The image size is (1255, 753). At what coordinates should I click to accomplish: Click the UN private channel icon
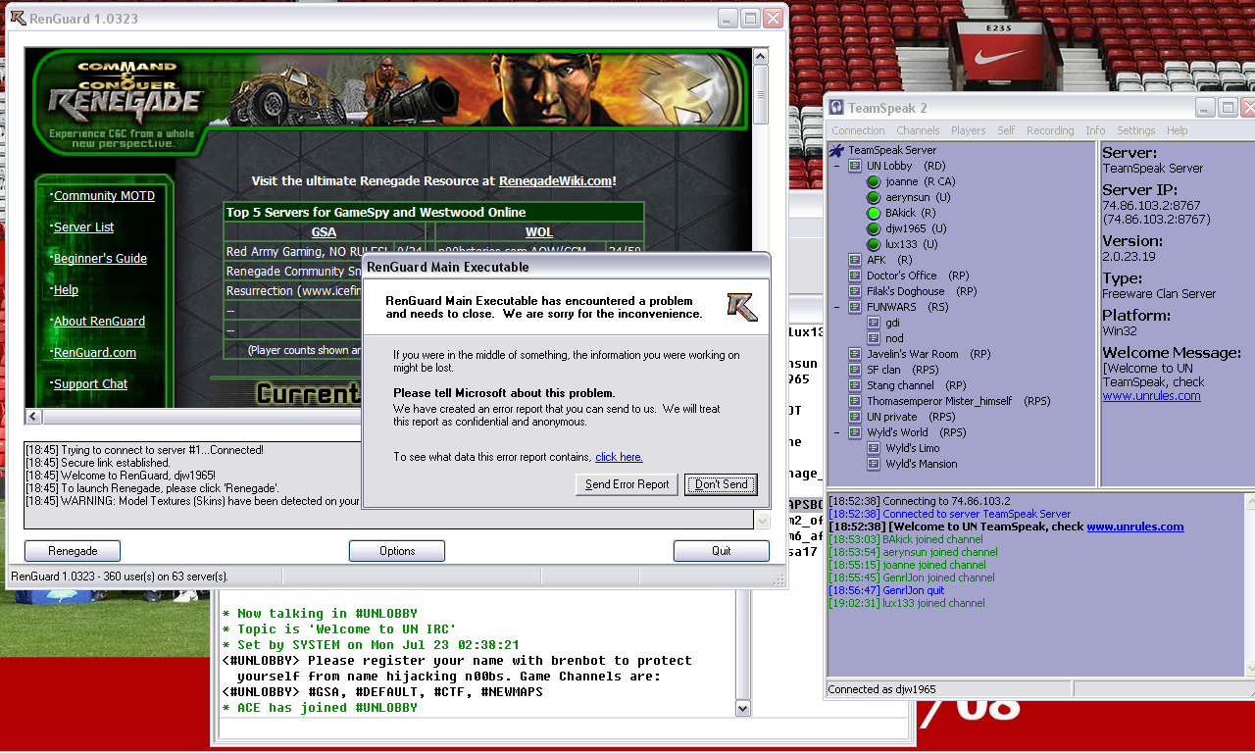pyautogui.click(x=855, y=417)
